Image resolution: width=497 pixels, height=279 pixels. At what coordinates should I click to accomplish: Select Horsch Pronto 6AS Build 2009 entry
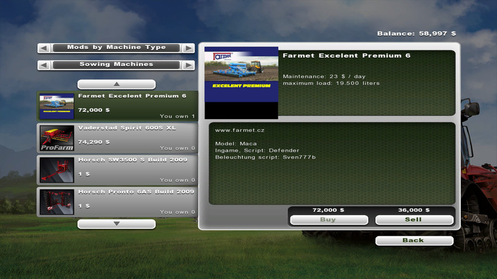pos(117,202)
